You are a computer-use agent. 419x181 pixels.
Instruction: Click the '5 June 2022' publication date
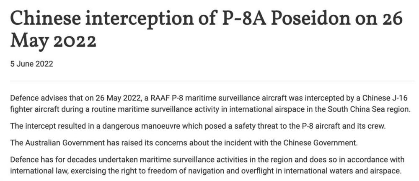coord(31,64)
